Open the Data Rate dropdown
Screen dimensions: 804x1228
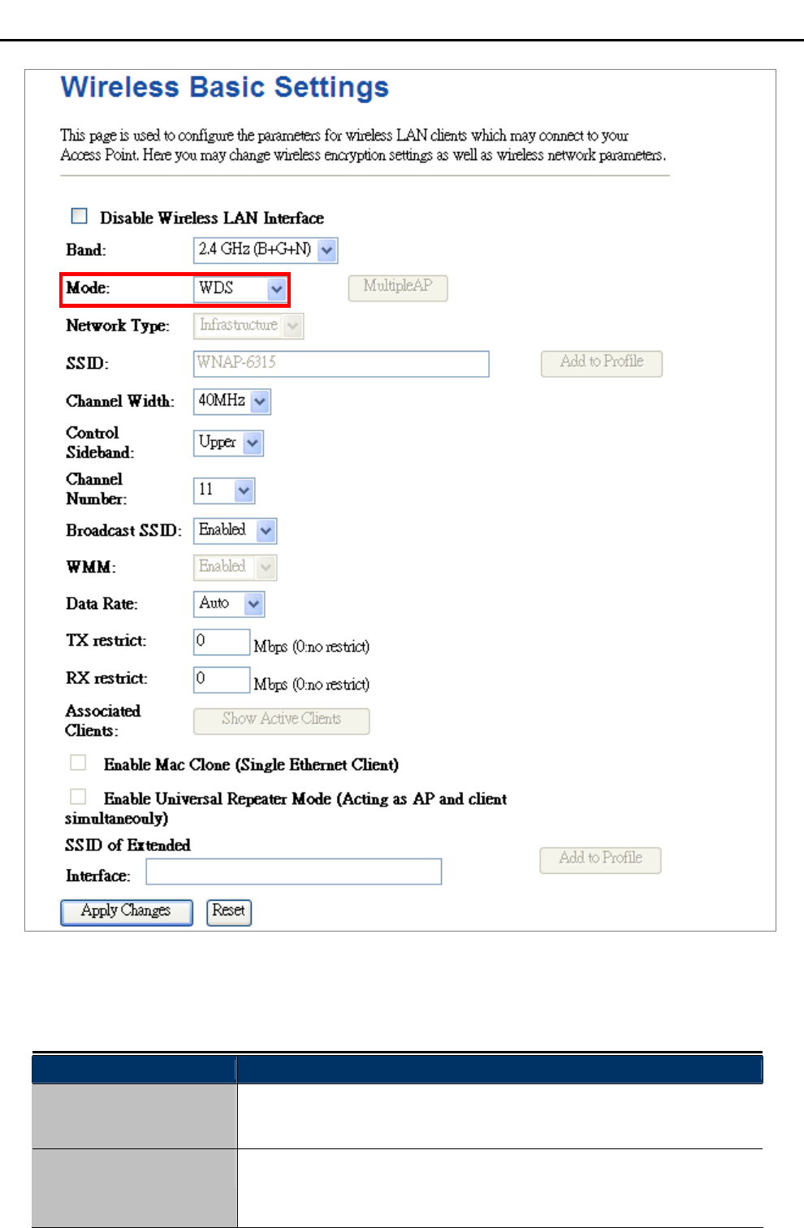[x=230, y=603]
